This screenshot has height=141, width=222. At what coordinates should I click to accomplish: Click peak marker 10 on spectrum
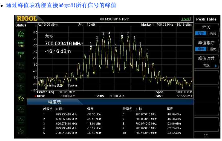(x=147, y=53)
